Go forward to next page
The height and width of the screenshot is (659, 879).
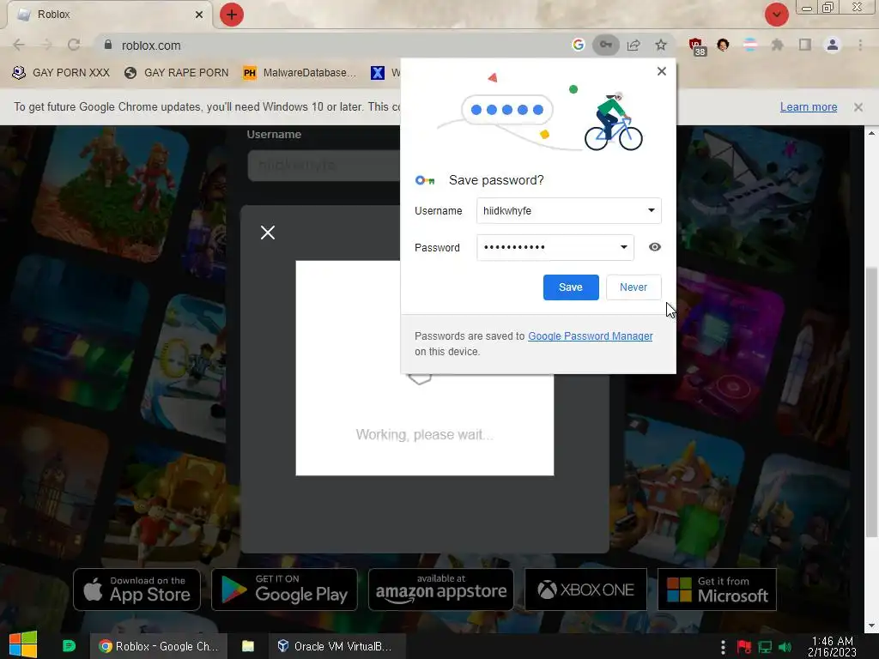[x=46, y=45]
